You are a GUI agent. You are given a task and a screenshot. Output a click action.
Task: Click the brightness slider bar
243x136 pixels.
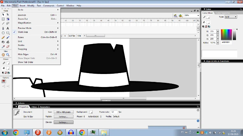tap(234, 35)
